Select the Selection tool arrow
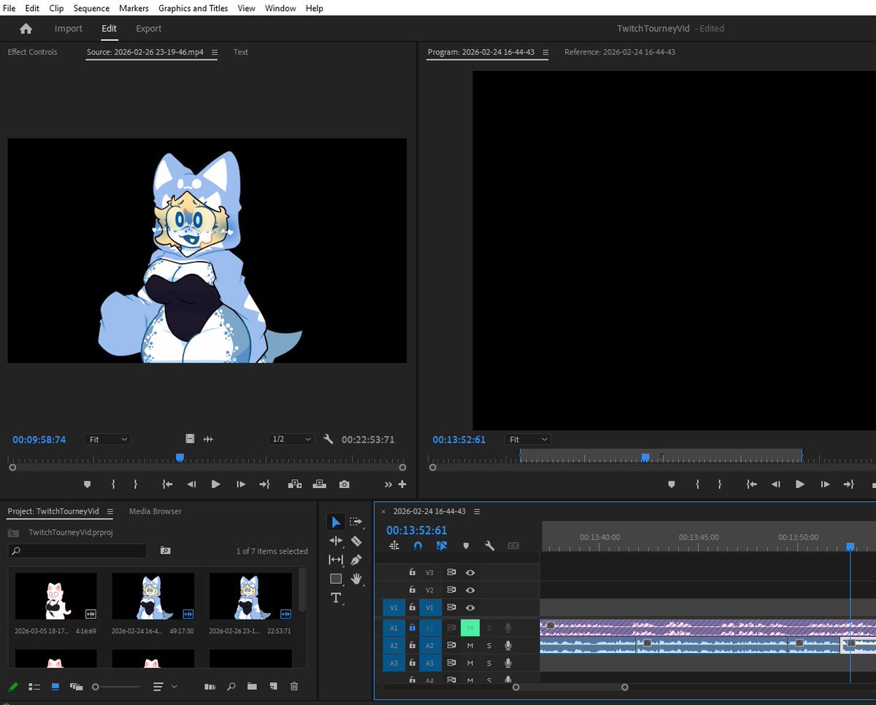This screenshot has width=876, height=705. pyautogui.click(x=336, y=522)
